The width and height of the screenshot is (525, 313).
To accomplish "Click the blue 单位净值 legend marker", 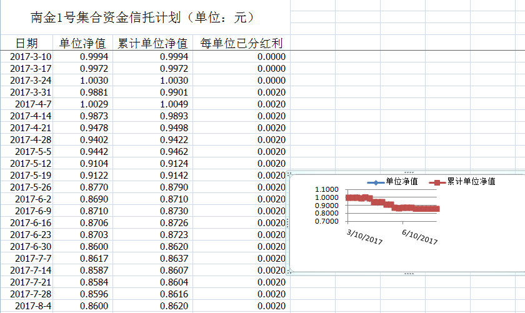I will pos(376,182).
